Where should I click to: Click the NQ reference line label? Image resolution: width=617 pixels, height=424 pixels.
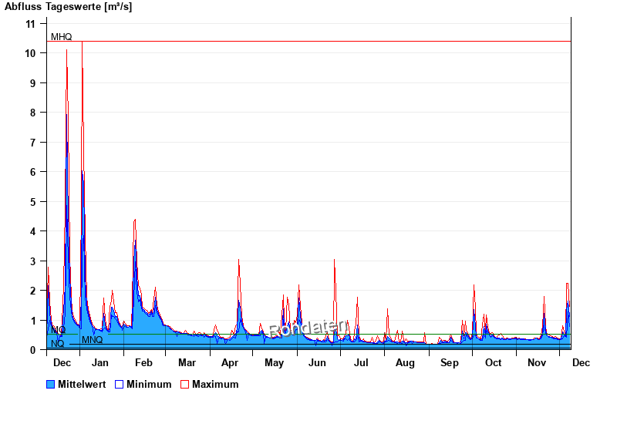tap(57, 344)
